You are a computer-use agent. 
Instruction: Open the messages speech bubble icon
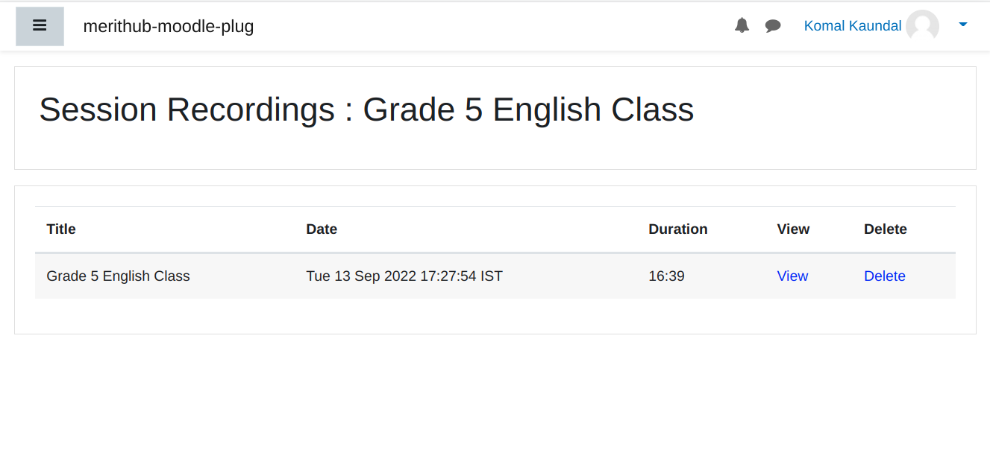click(773, 26)
